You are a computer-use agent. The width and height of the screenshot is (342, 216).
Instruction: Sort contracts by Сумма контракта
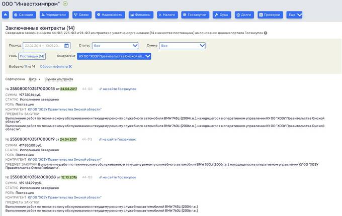59,79
